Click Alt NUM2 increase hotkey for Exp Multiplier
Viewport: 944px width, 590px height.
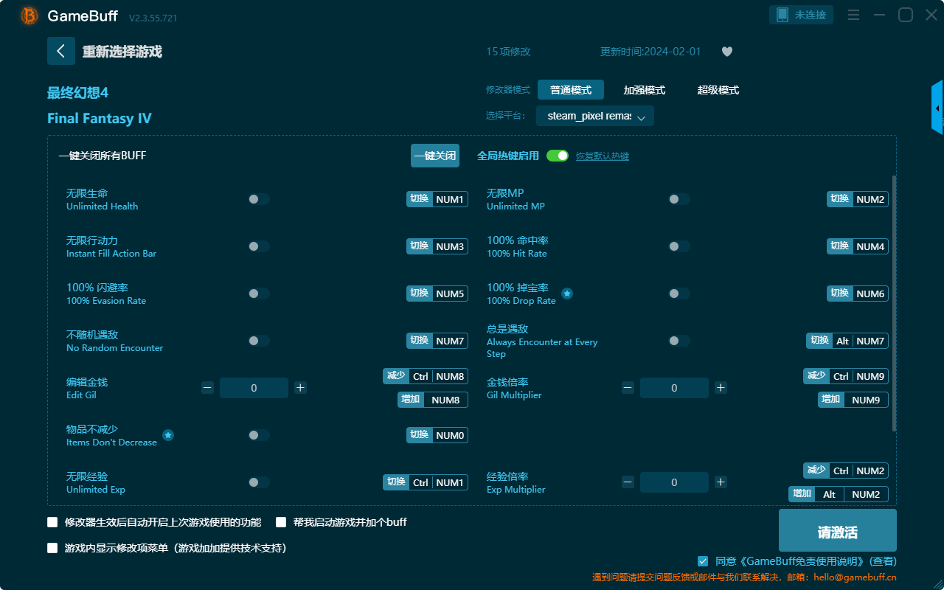tap(839, 494)
